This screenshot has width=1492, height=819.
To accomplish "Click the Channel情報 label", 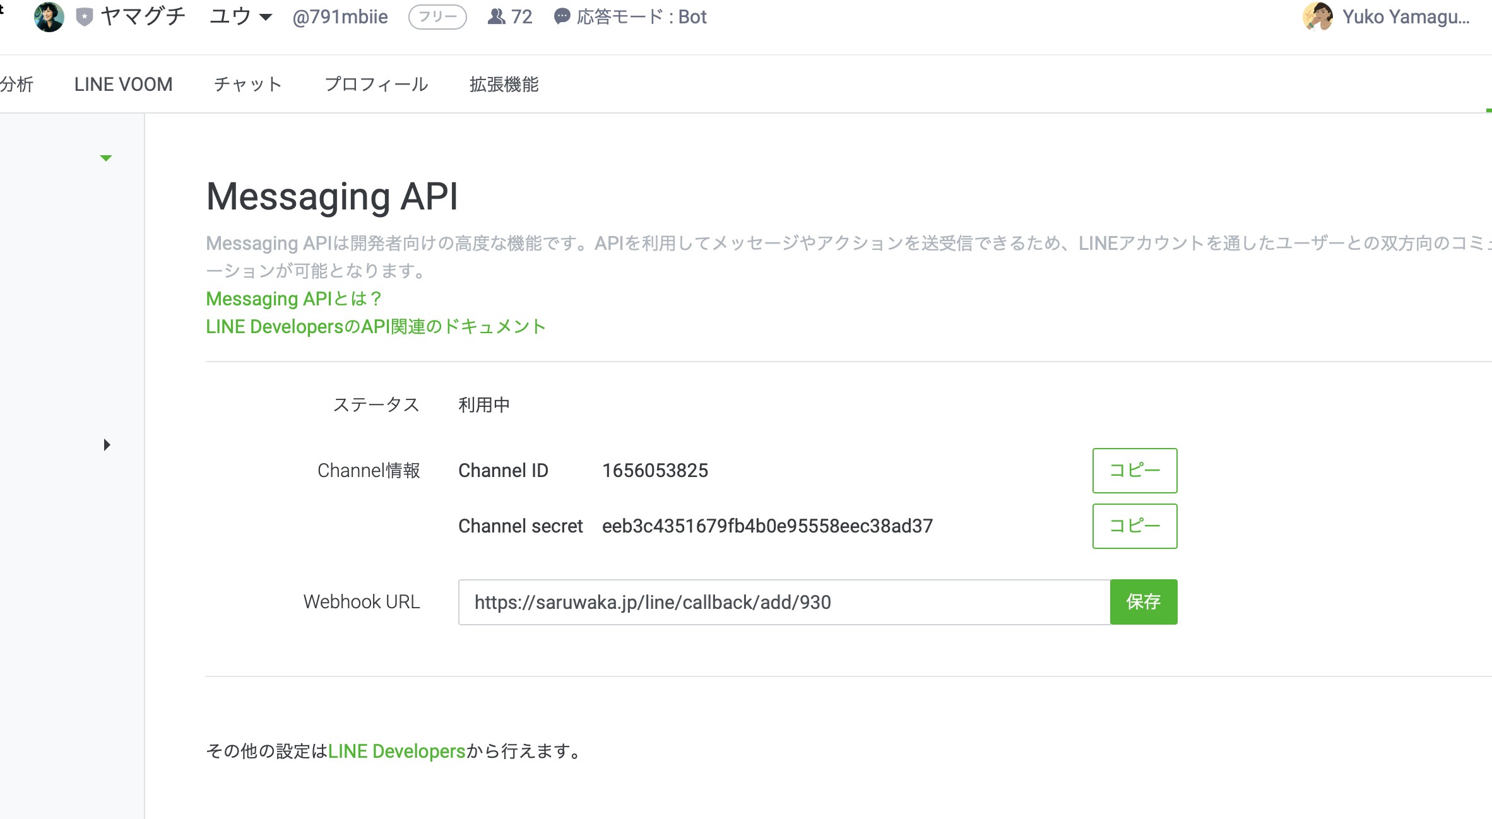I will 369,471.
